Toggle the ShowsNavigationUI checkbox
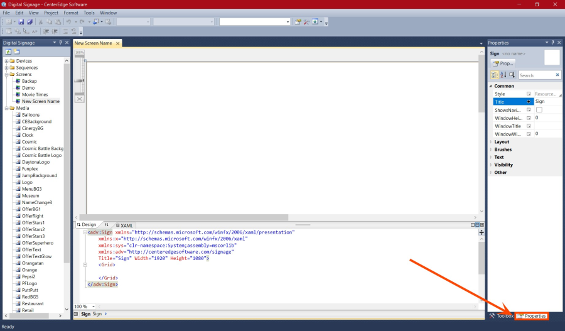565x331 pixels. 539,110
